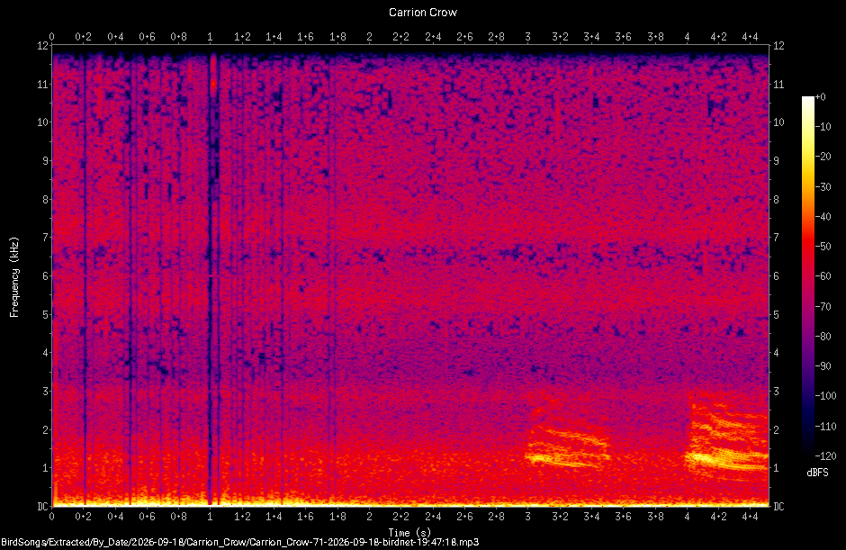Click the "+0" colour scale tick
The image size is (846, 550).
[820, 97]
